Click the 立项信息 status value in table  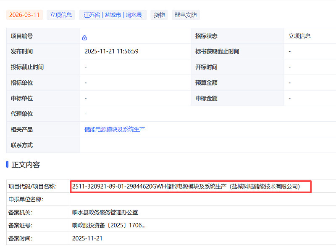pyautogui.click(x=299, y=36)
